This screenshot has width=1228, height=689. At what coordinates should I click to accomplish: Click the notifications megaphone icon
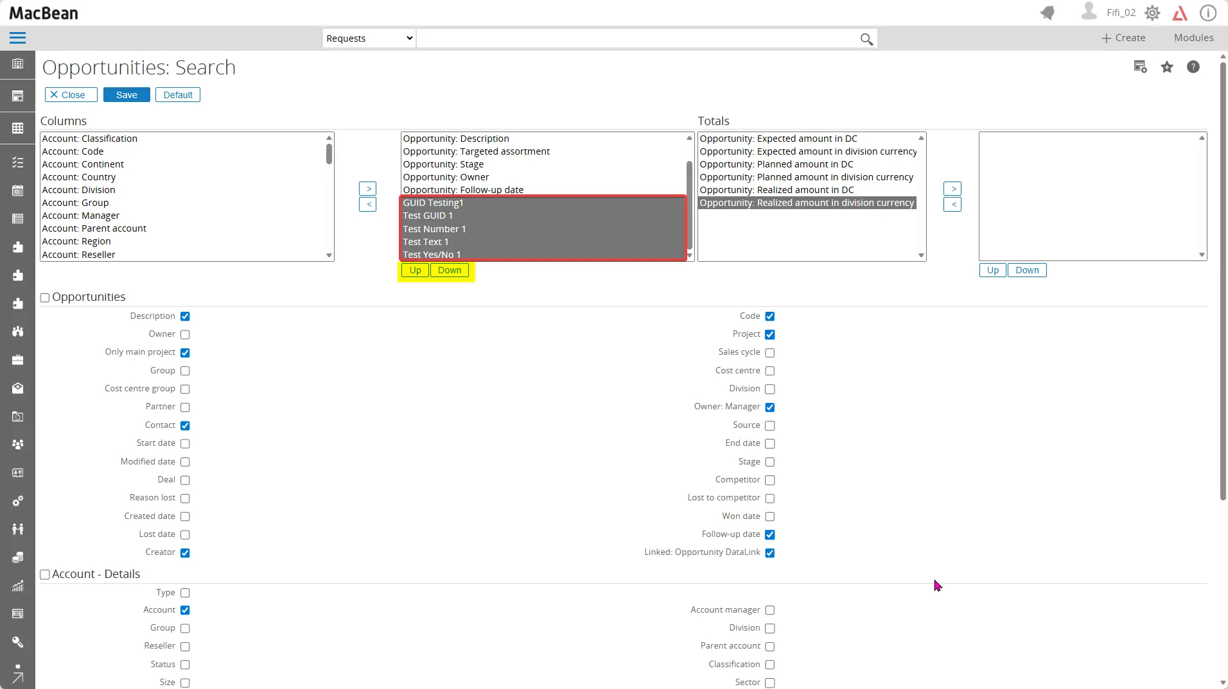[x=1048, y=13]
